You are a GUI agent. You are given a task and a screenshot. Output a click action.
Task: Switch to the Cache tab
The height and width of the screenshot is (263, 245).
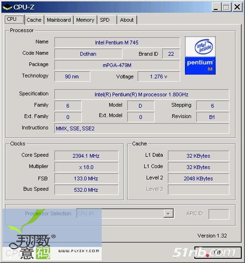34,20
